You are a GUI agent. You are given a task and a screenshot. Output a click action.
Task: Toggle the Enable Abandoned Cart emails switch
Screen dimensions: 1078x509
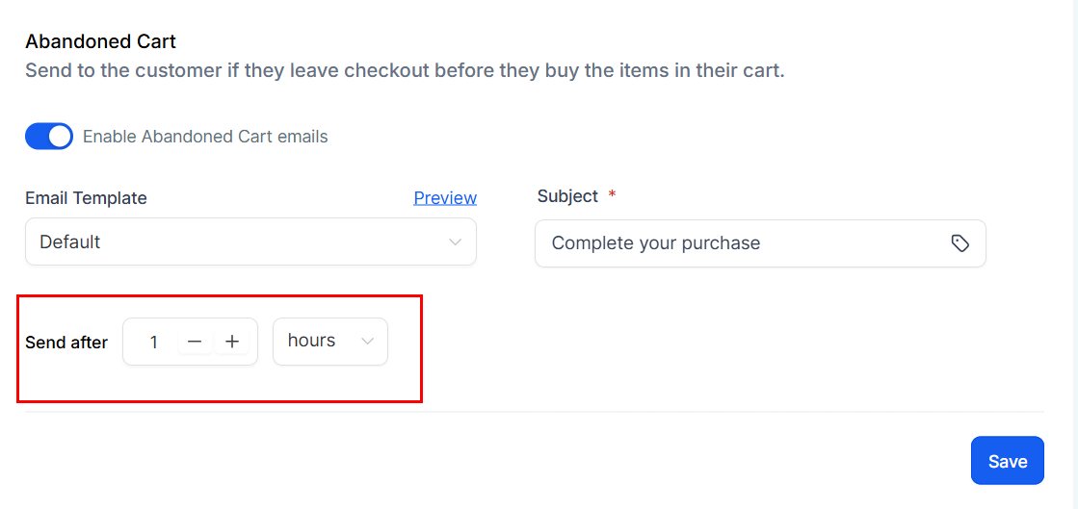coord(49,137)
